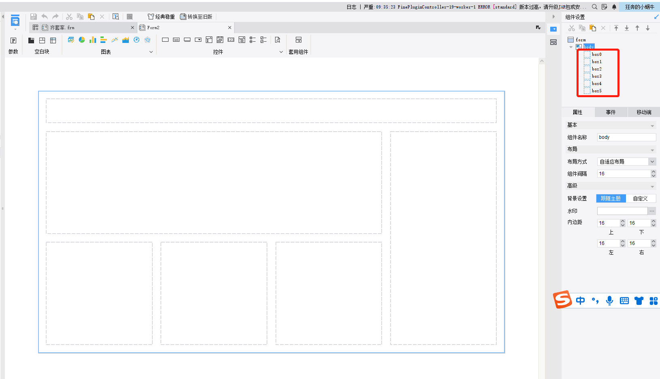The width and height of the screenshot is (660, 379).
Task: Cut the selected component in main toolbar
Action: tap(69, 17)
